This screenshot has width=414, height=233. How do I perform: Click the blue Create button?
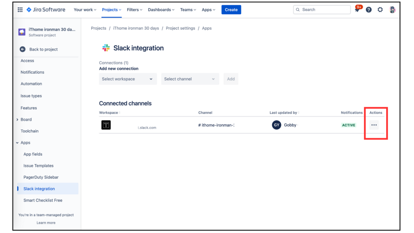point(231,10)
